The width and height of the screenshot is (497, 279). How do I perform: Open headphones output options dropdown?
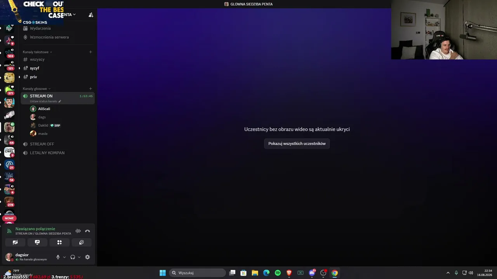79,257
